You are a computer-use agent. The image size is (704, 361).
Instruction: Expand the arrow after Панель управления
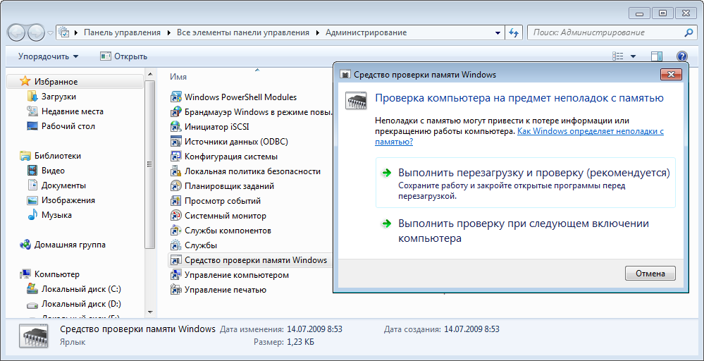pos(169,32)
